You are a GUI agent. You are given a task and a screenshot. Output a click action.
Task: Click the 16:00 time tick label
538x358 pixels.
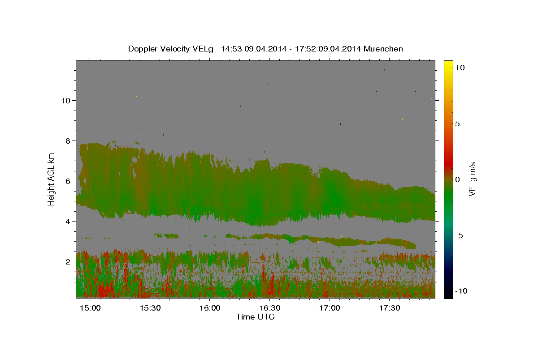pos(210,308)
